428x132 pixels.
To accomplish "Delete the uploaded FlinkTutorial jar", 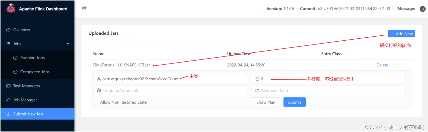I will (382, 65).
